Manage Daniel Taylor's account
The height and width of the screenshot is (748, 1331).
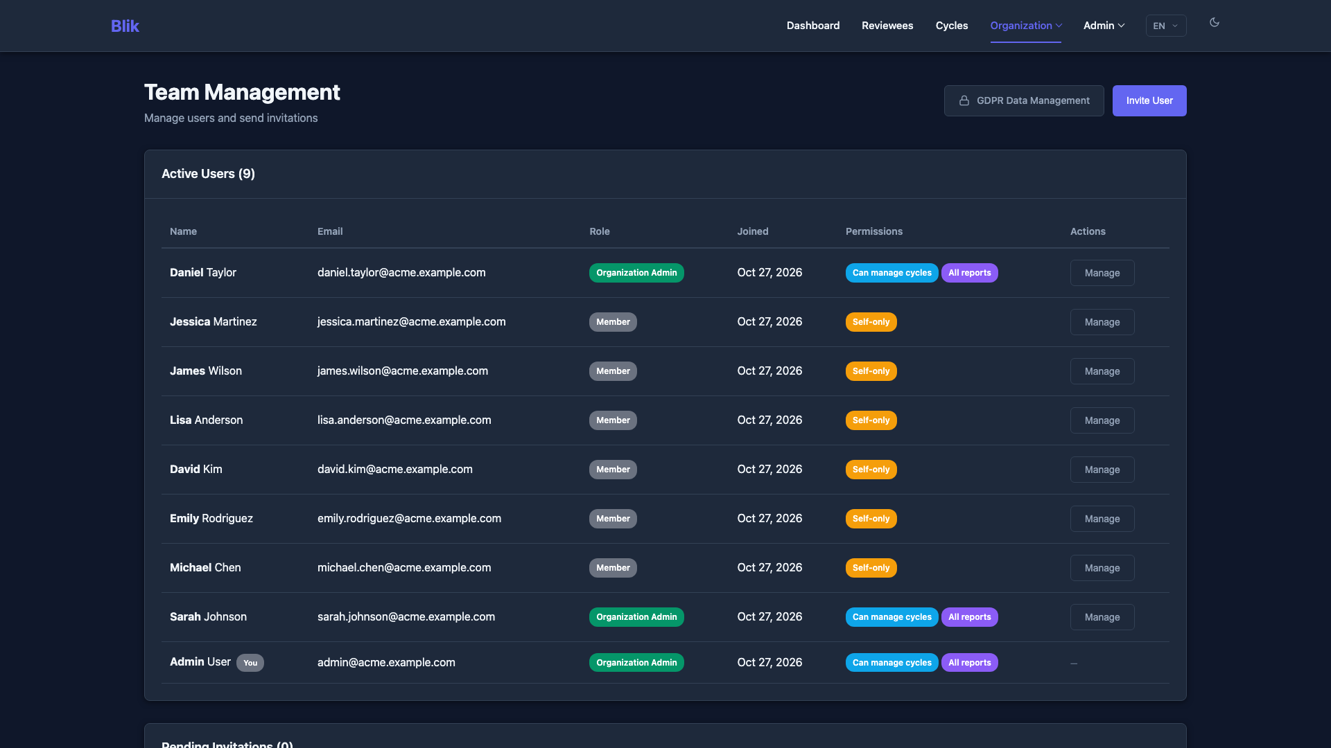pos(1102,273)
